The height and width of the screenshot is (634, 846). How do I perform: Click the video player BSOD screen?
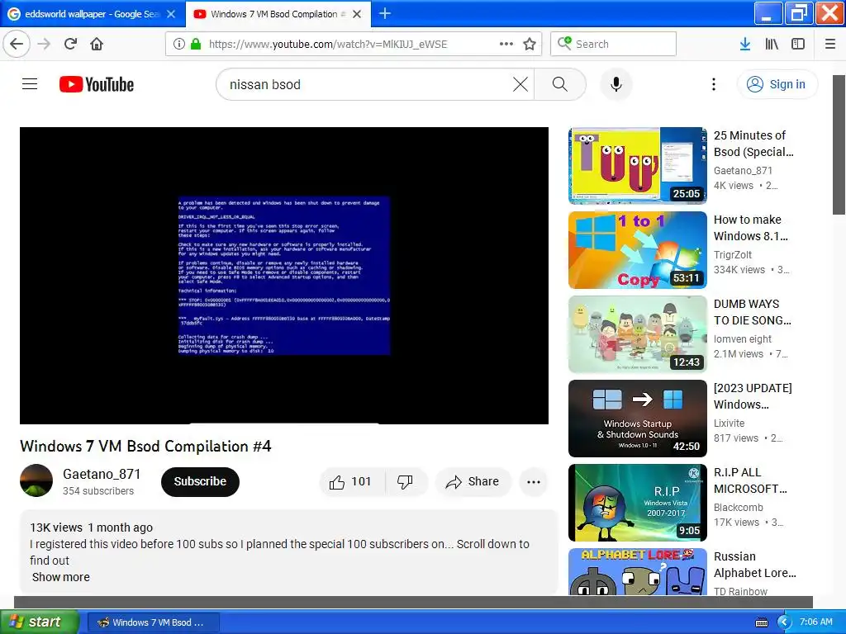pos(284,276)
